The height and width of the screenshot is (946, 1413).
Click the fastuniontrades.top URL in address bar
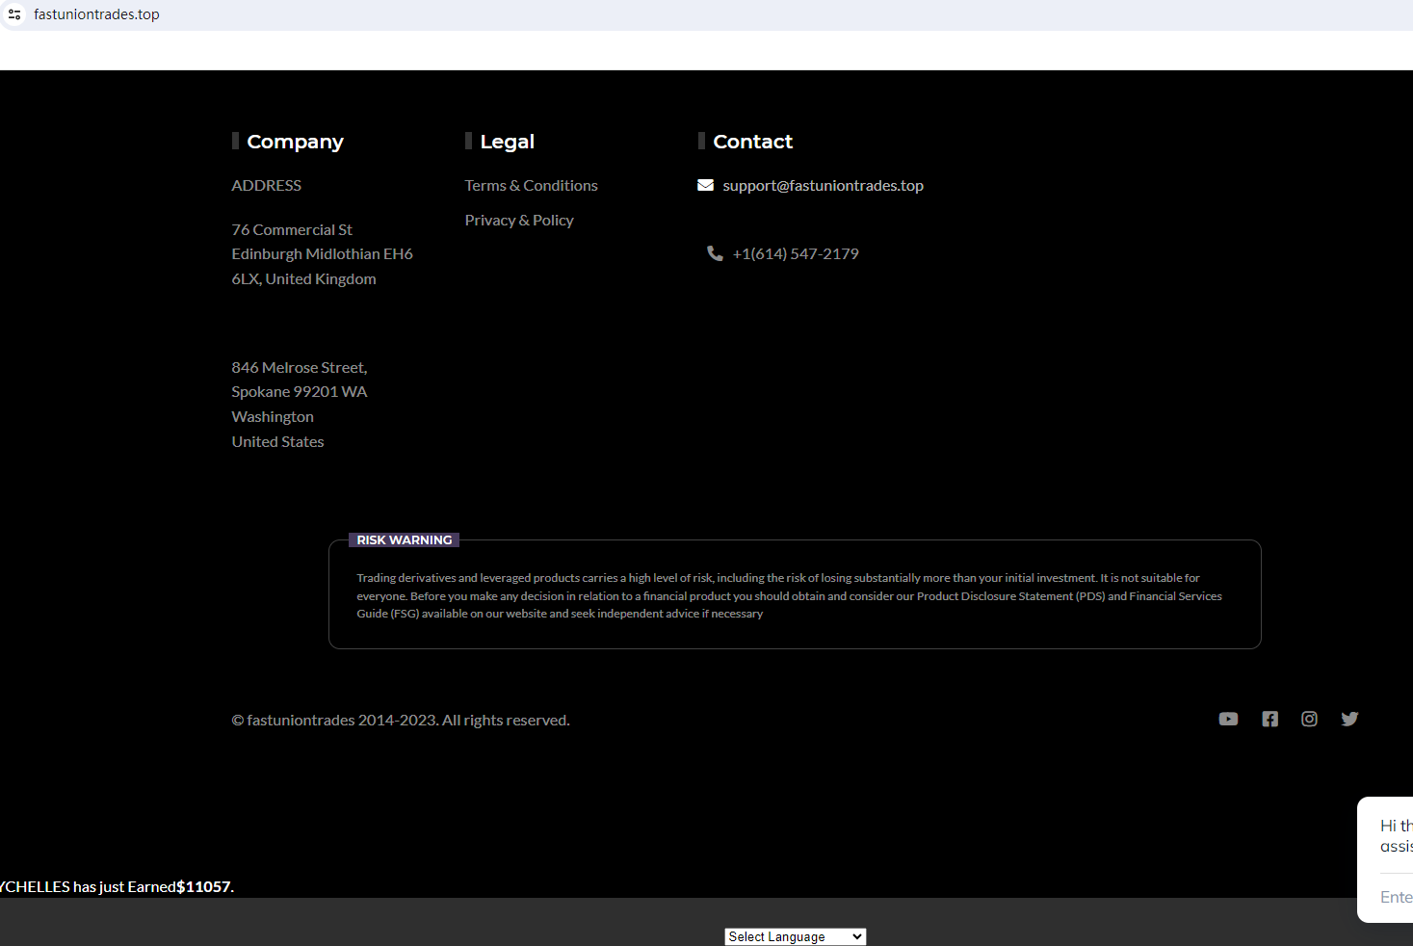(96, 14)
